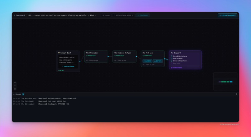
Task: Click the Concept Input lightbulb icon
Action: click(x=59, y=53)
